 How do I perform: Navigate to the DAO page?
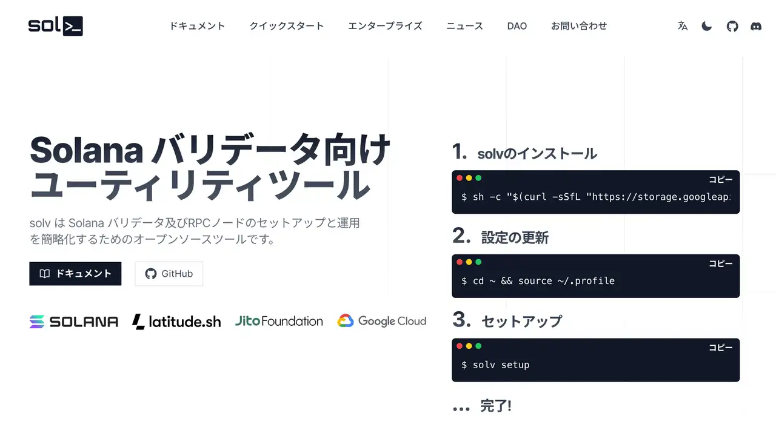coord(517,26)
